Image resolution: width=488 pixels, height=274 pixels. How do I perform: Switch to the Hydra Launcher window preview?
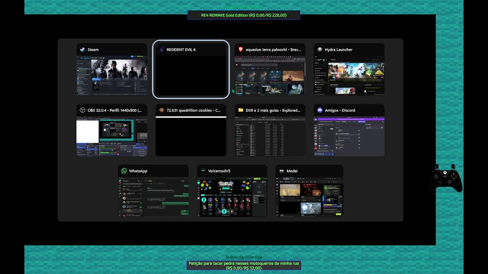tap(349, 75)
